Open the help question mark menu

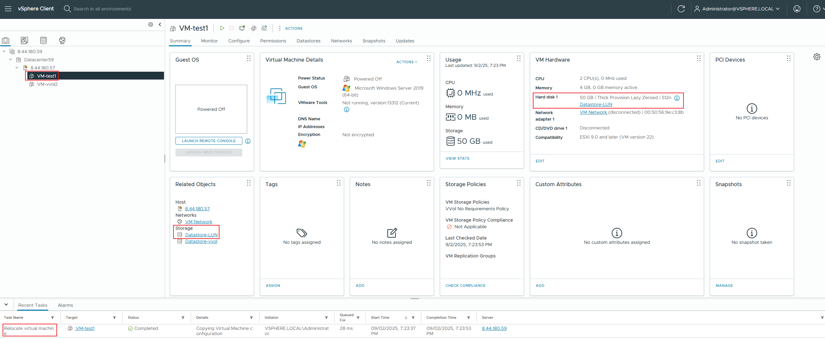(817, 9)
